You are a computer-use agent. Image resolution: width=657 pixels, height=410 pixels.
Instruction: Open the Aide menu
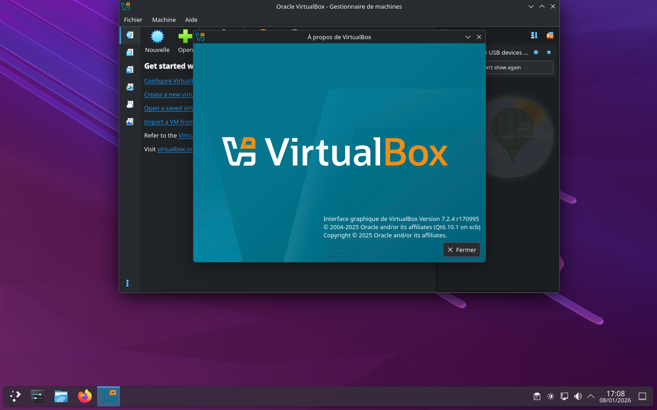tap(191, 20)
